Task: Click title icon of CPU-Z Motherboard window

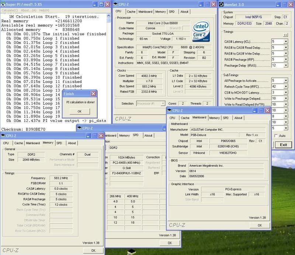Action: tap(169, 111)
